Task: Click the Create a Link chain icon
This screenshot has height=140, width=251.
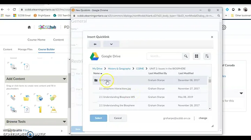Action: pos(13,97)
